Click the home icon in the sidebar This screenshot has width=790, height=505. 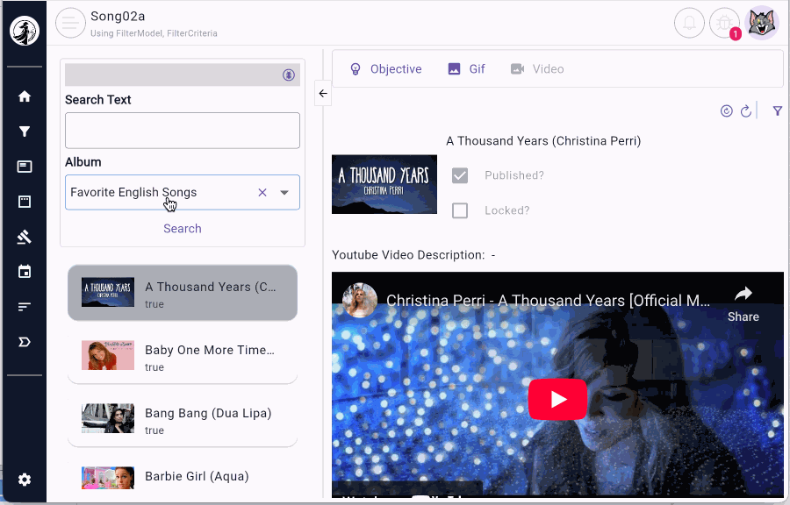(25, 96)
